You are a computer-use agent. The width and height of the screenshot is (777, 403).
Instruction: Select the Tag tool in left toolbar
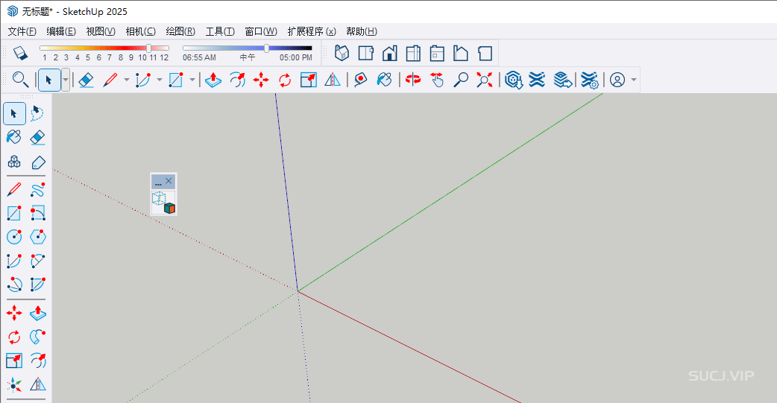pos(38,162)
